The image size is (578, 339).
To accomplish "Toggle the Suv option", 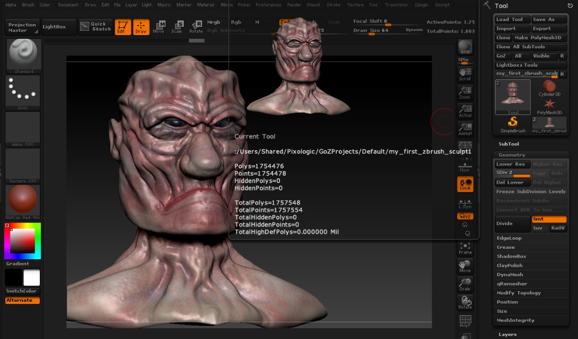I will [x=540, y=228].
